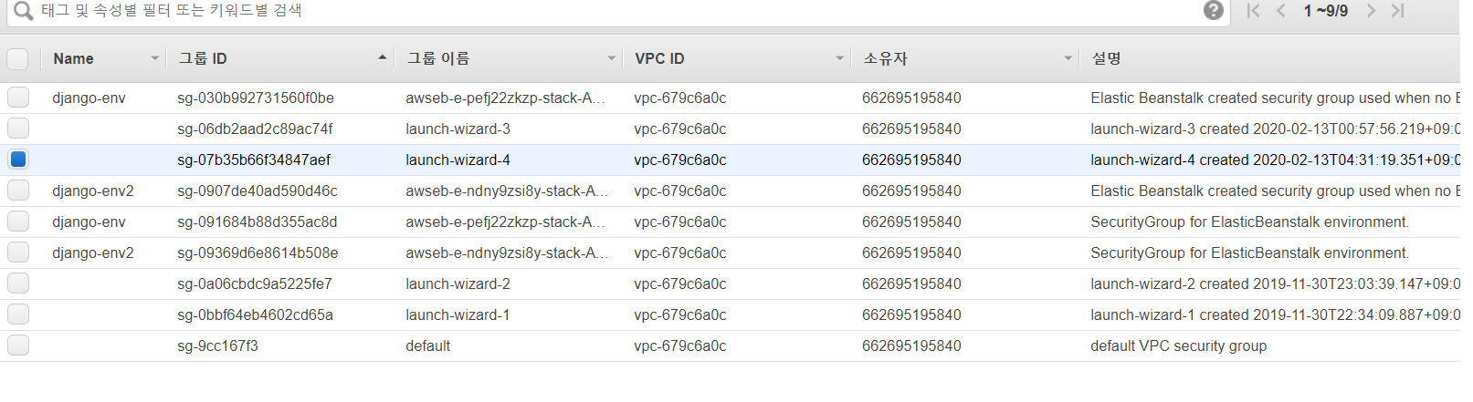The image size is (1473, 402).
Task: Click the default VPC security group description
Action: tap(1178, 345)
